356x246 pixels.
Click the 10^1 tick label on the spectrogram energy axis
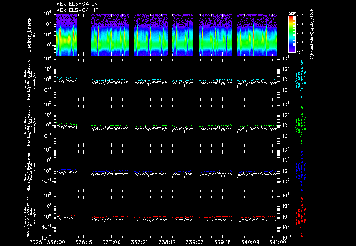[x=48, y=46]
